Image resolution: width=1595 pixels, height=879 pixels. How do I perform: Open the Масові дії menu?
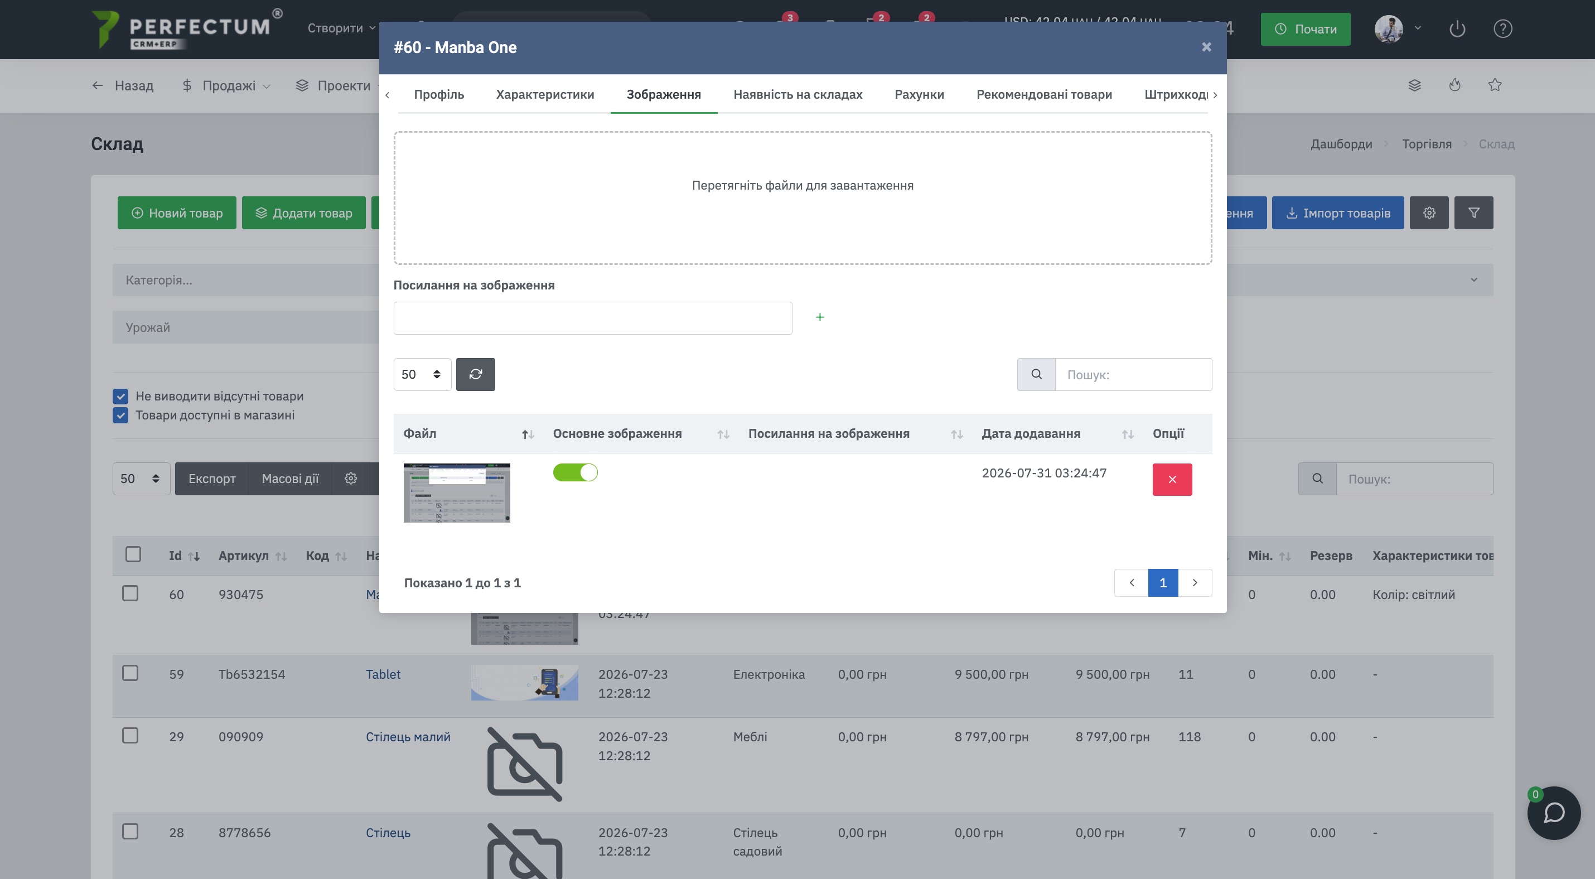click(290, 479)
